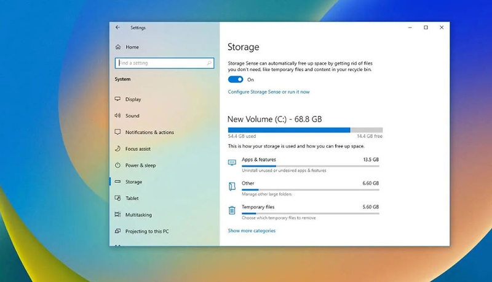Click New Volume (C:) - 68.8 GB heading
The image size is (492, 282).
274,119
